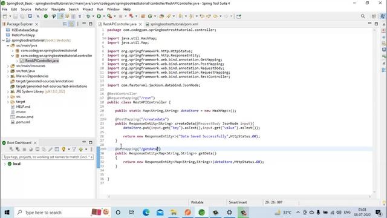Click the stop square icon in Boot Dashboard
The image size is (387, 218).
24,150
